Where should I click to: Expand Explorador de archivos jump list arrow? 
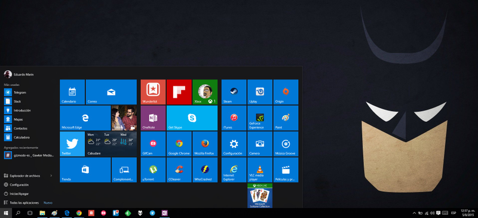(51, 176)
